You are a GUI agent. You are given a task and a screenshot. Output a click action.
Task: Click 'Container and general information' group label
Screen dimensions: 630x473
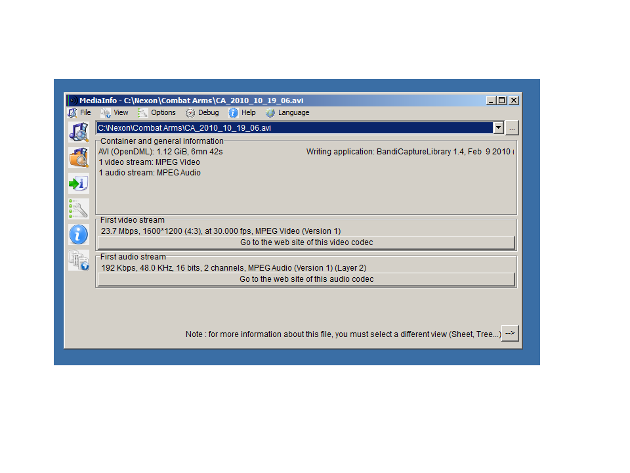[x=162, y=141]
